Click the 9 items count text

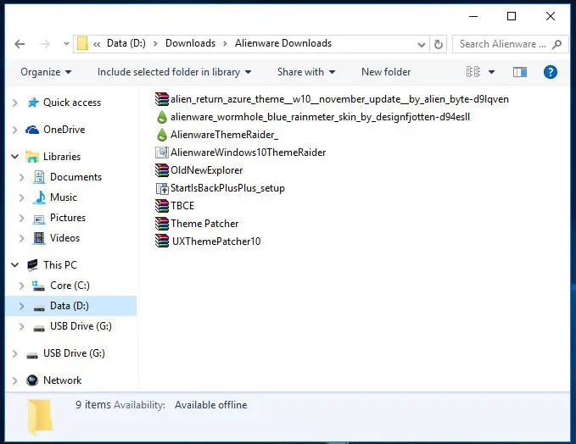pyautogui.click(x=93, y=405)
